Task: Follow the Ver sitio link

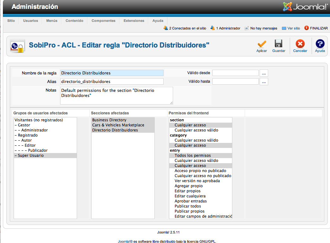Action: pyautogui.click(x=294, y=28)
